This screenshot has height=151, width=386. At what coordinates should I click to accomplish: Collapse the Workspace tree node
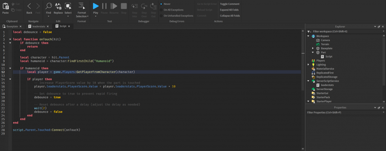(x=308, y=36)
